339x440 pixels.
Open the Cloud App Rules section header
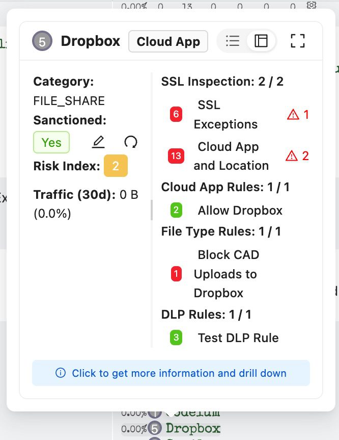[225, 187]
